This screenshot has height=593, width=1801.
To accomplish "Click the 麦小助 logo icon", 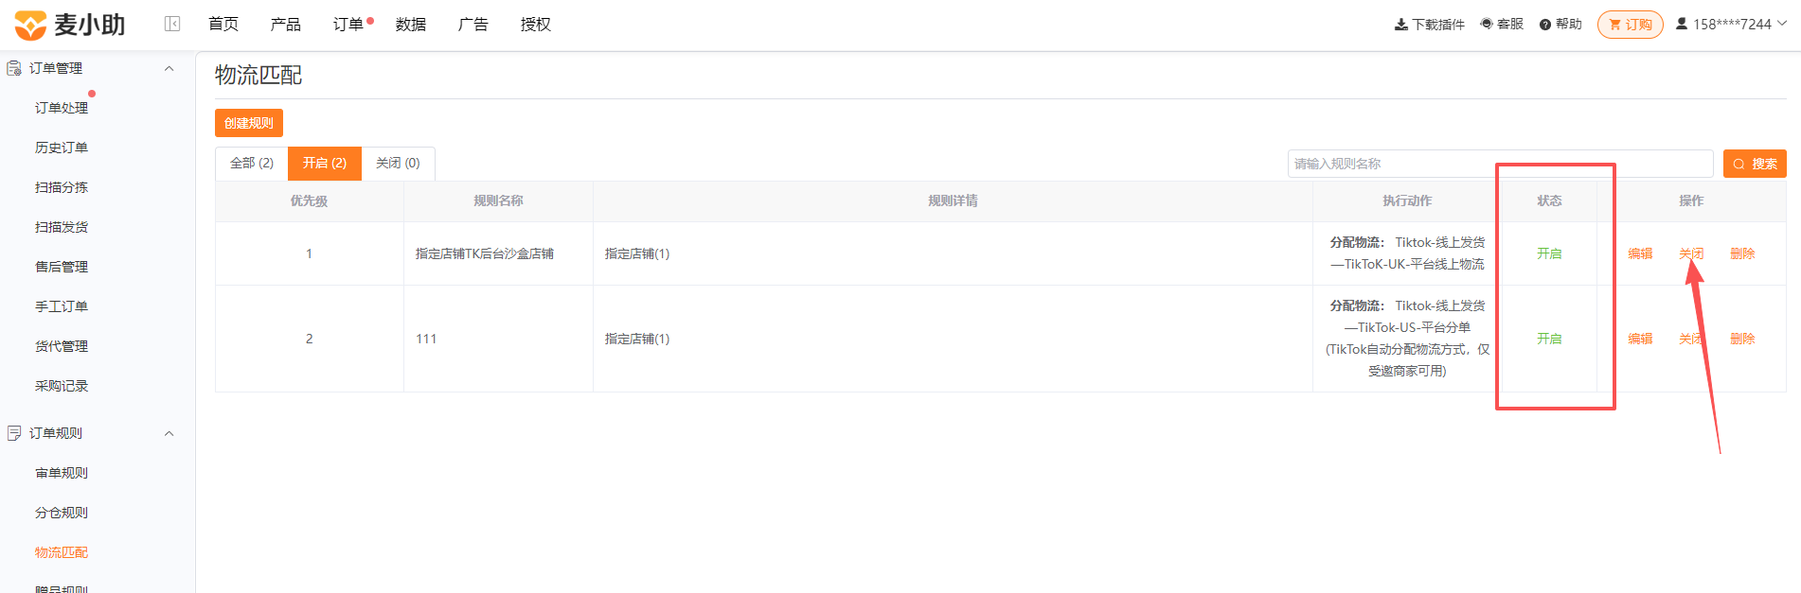I will click(30, 26).
